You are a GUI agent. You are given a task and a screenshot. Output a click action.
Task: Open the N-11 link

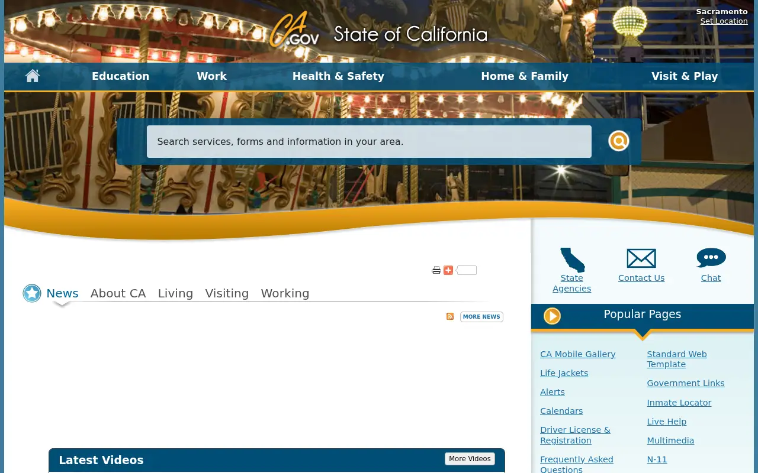(x=657, y=459)
